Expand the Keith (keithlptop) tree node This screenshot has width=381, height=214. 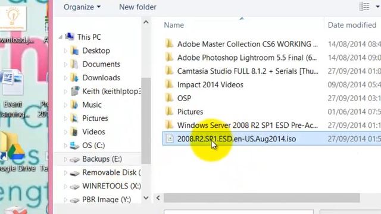tap(65, 92)
